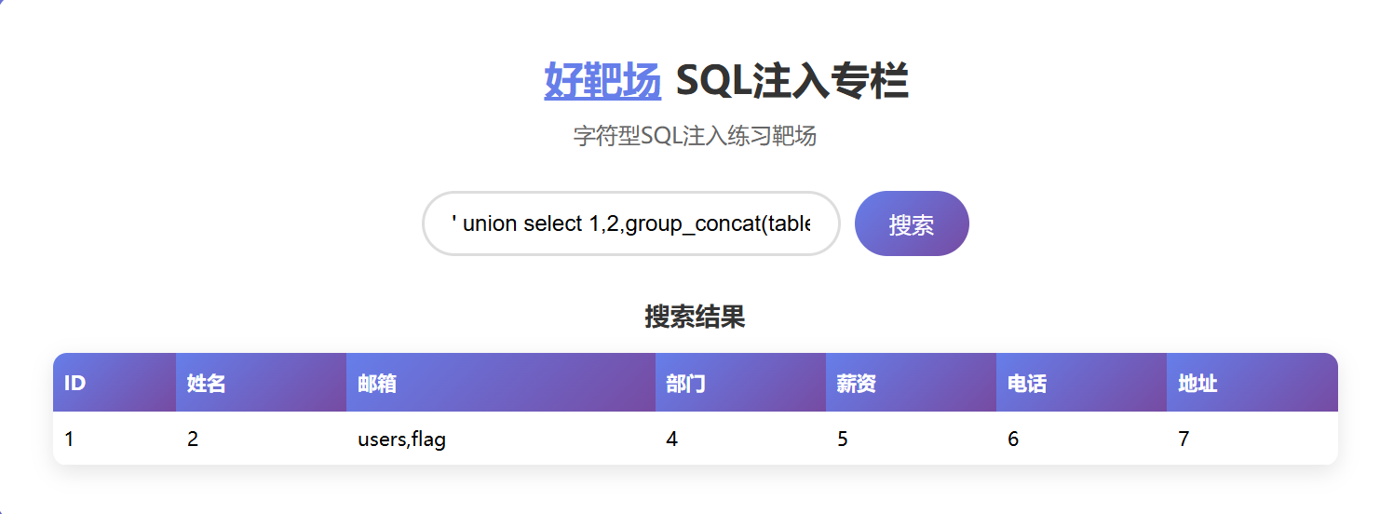This screenshot has width=1380, height=514.
Task: Click the 字符型SQL注入练习靶场 subtitle
Action: coord(695,136)
